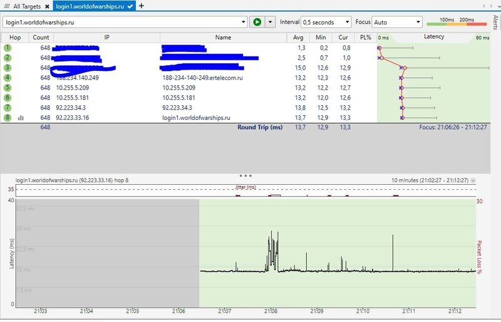This screenshot has height=322, width=501.
Task: Select hop 4 green circle icon
Action: [x=8, y=78]
